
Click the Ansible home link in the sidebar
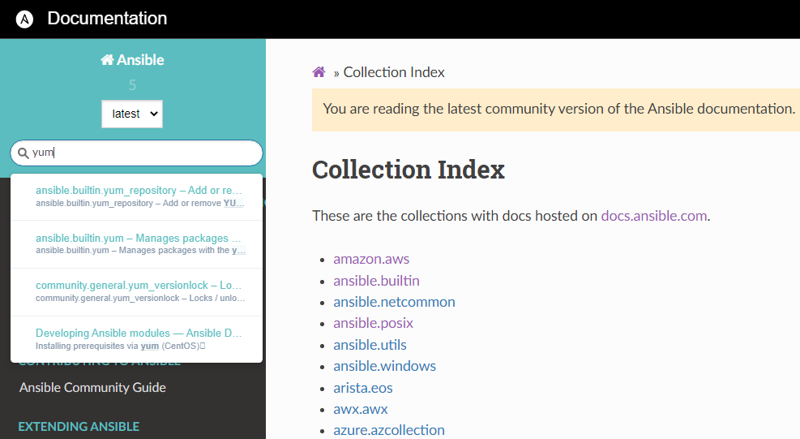[x=132, y=60]
